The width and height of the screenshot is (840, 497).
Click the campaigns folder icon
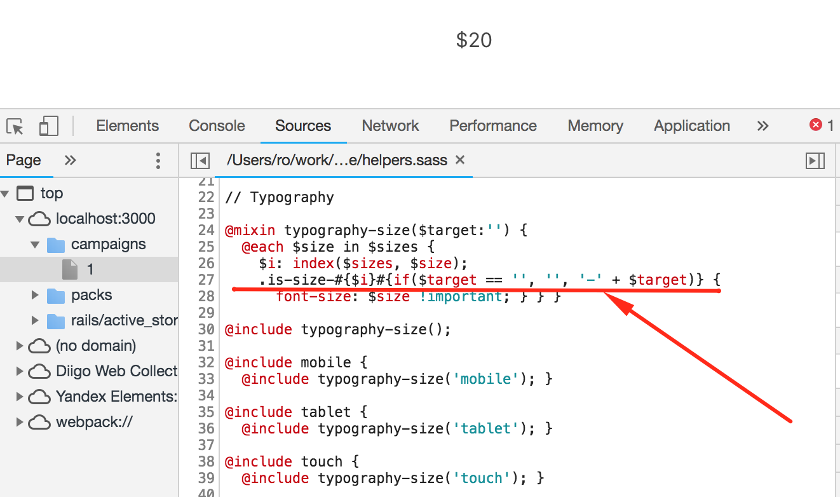pos(56,244)
